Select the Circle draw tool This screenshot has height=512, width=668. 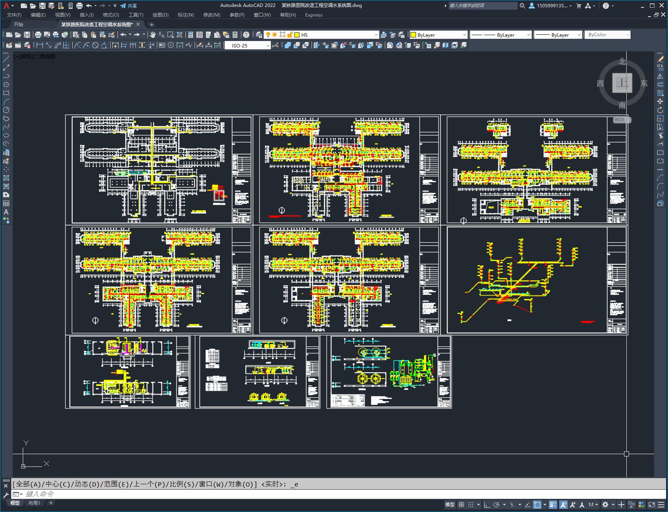6,110
